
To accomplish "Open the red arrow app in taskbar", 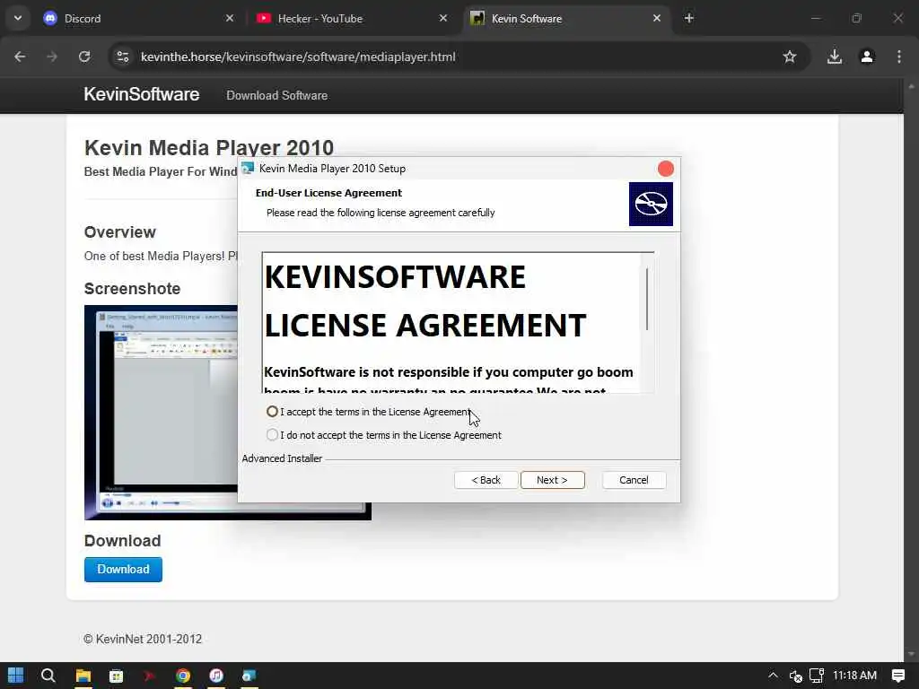I will coord(150,676).
